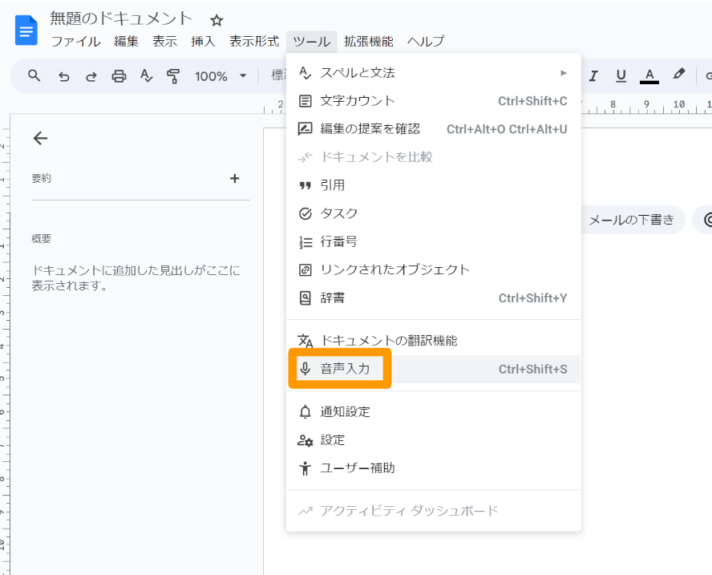Click the undo arrow icon

[x=64, y=76]
